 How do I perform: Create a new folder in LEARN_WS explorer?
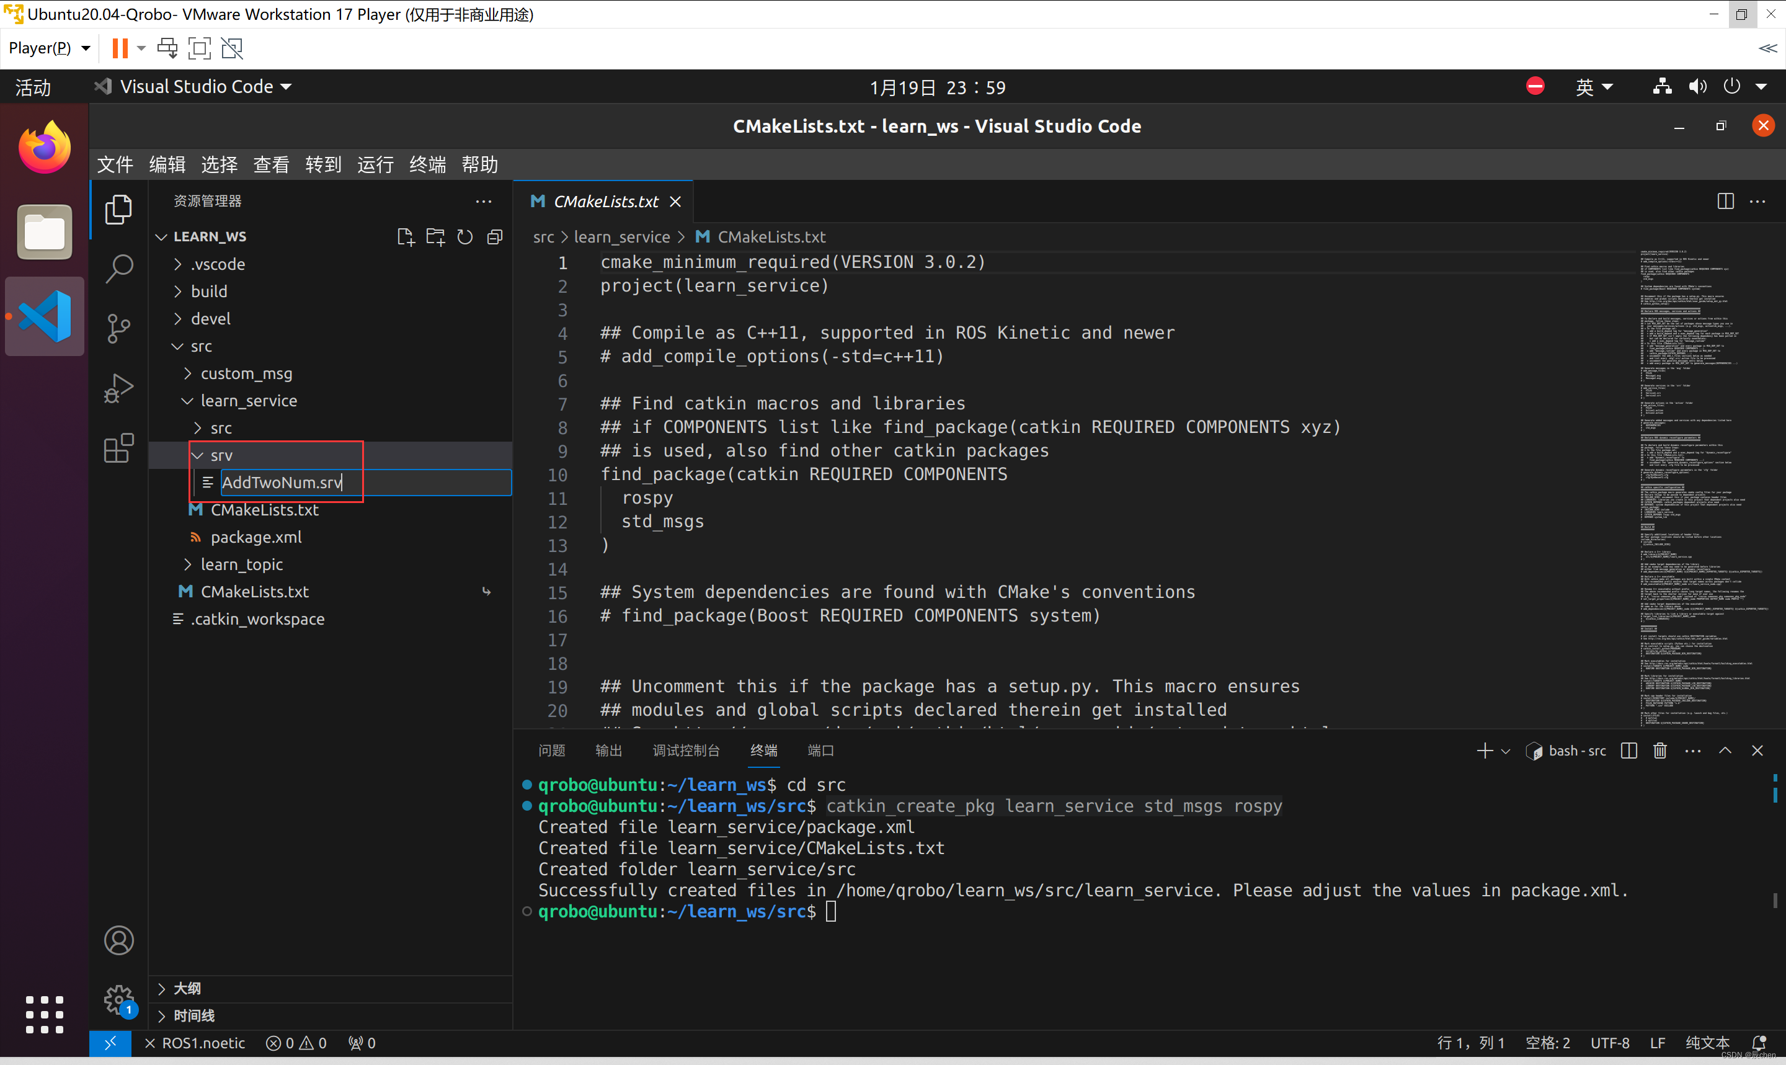point(435,237)
